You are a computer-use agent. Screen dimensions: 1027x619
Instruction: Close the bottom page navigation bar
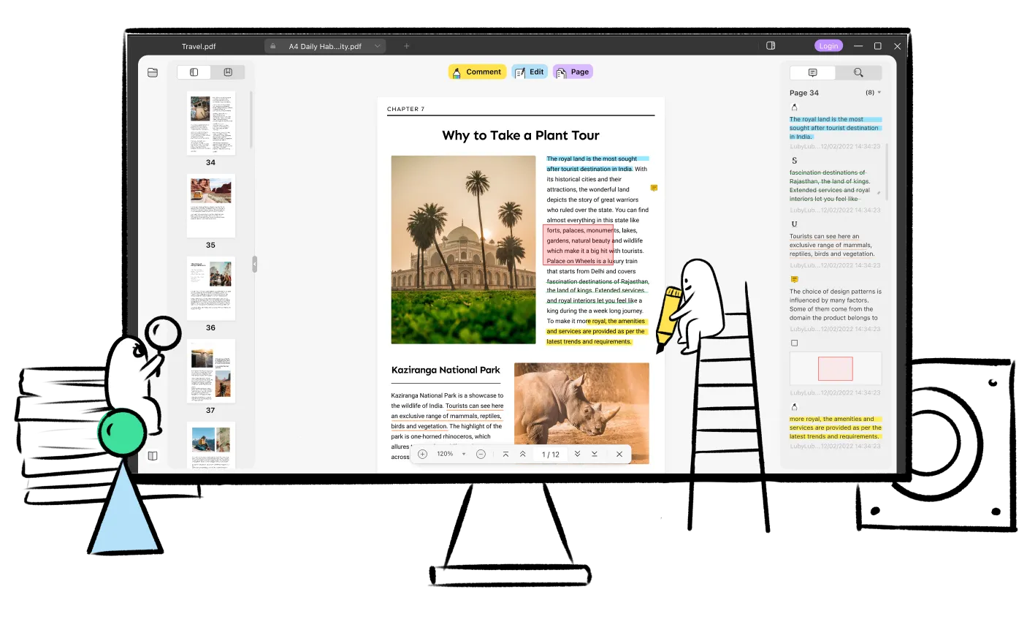[619, 454]
